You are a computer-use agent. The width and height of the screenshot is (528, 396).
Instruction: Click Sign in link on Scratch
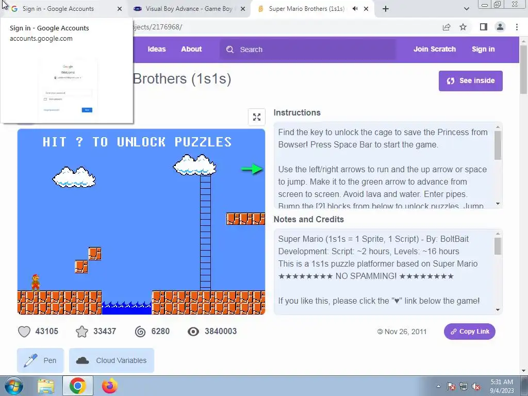point(483,49)
